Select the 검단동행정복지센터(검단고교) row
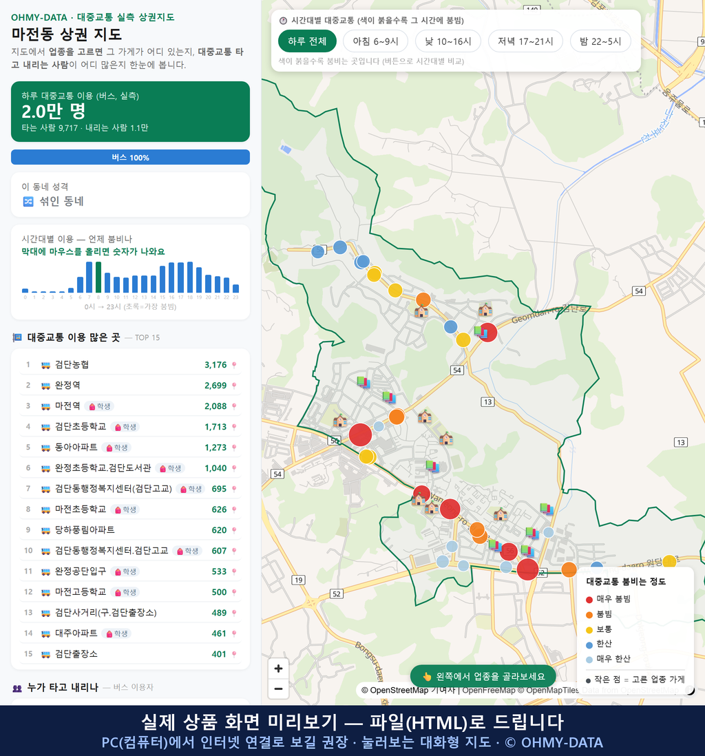The width and height of the screenshot is (705, 756). coord(130,489)
